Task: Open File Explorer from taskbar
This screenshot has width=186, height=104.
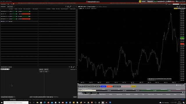Action: point(37,103)
